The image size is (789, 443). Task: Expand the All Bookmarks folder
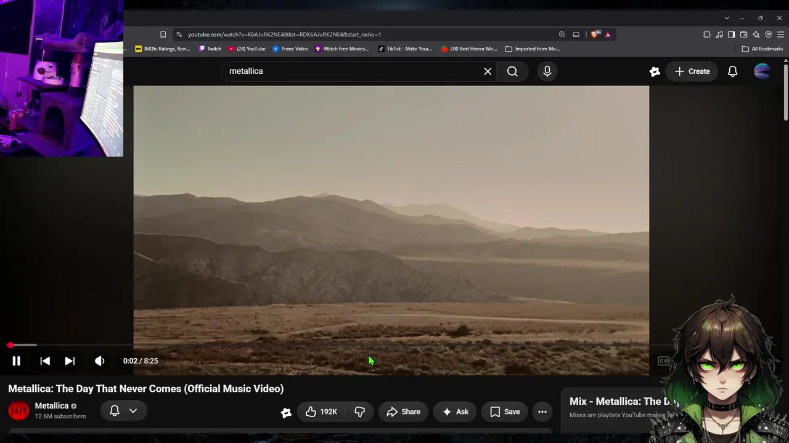(762, 49)
